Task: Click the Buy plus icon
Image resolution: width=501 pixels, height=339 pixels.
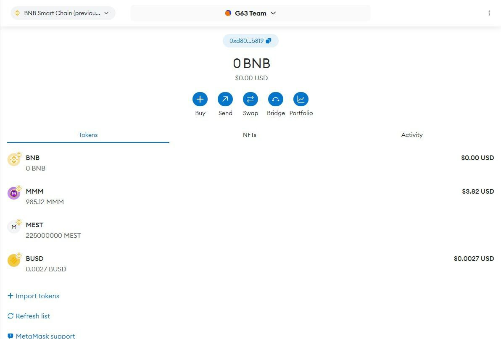Action: click(200, 99)
